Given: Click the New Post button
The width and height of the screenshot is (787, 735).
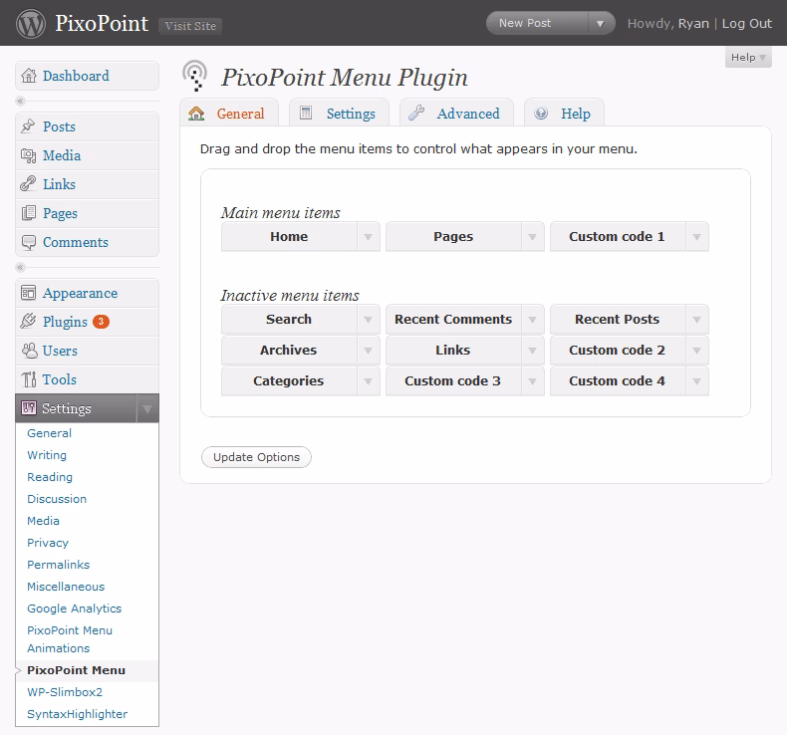Looking at the screenshot, I should pyautogui.click(x=537, y=24).
